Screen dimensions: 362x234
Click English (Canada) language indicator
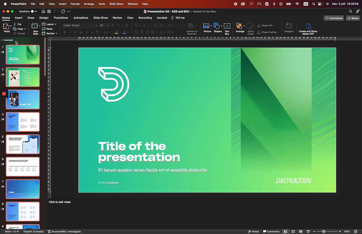33,231
